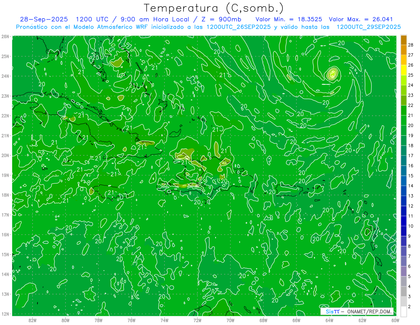Click the colorbar label '14'
420x325 pixels.
411,186
